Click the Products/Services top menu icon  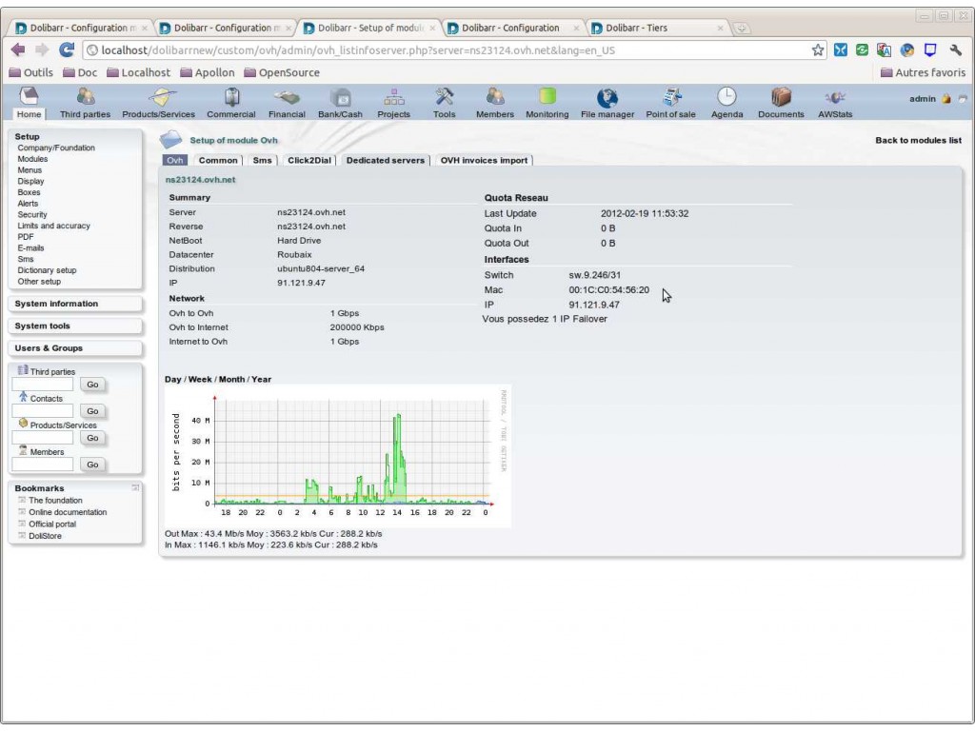[x=159, y=98]
